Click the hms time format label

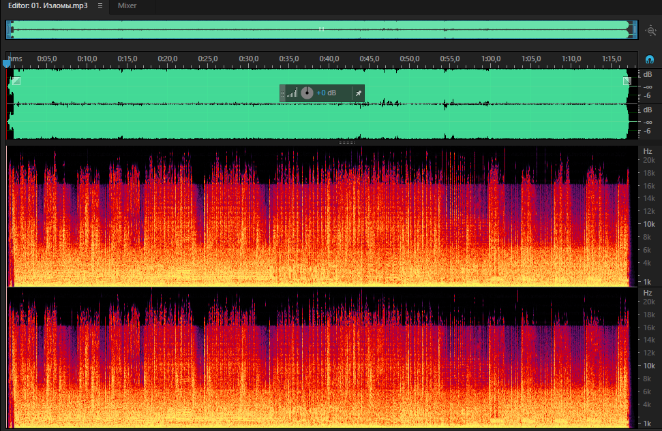(15, 59)
